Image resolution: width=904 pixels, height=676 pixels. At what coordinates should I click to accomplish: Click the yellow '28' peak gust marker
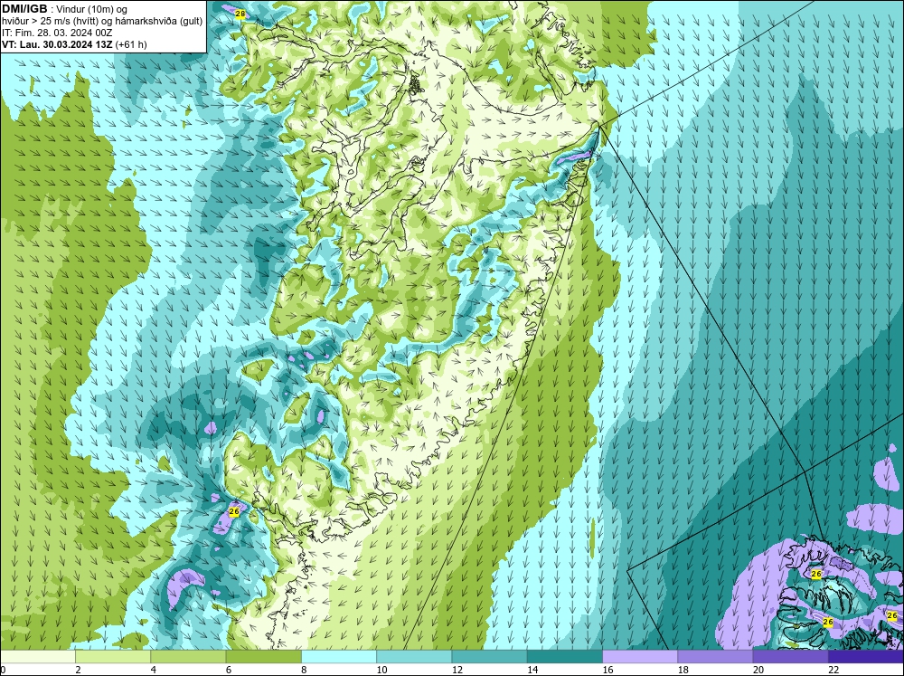coord(240,14)
